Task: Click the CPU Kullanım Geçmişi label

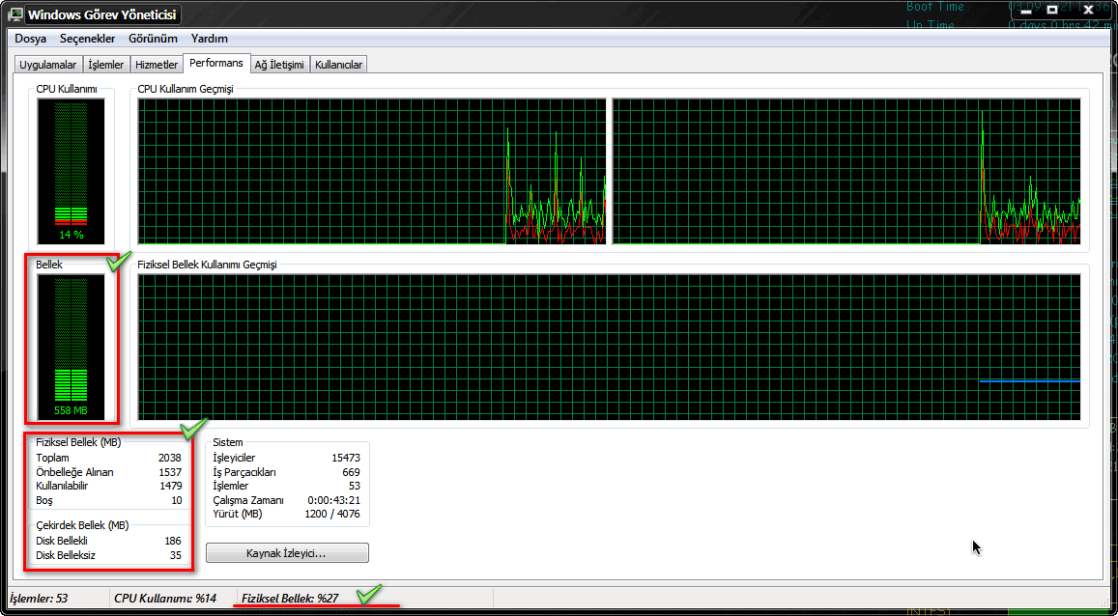Action: 186,89
